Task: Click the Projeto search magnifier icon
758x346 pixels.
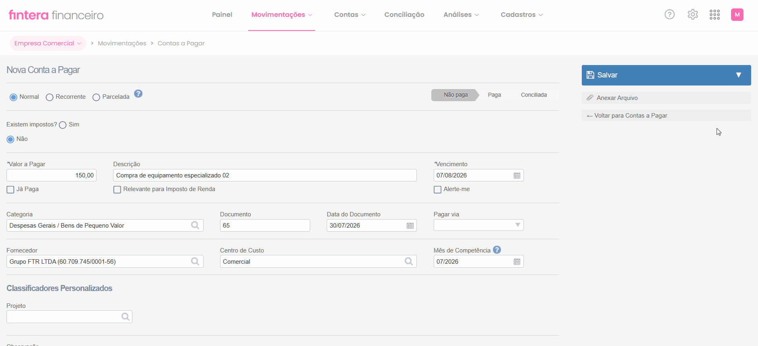Action: coord(126,317)
